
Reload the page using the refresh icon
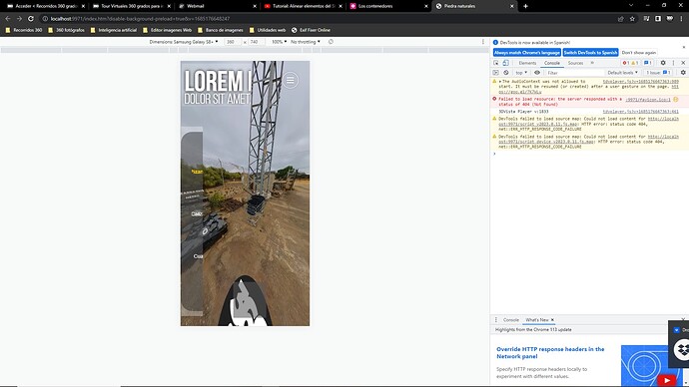coord(31,19)
